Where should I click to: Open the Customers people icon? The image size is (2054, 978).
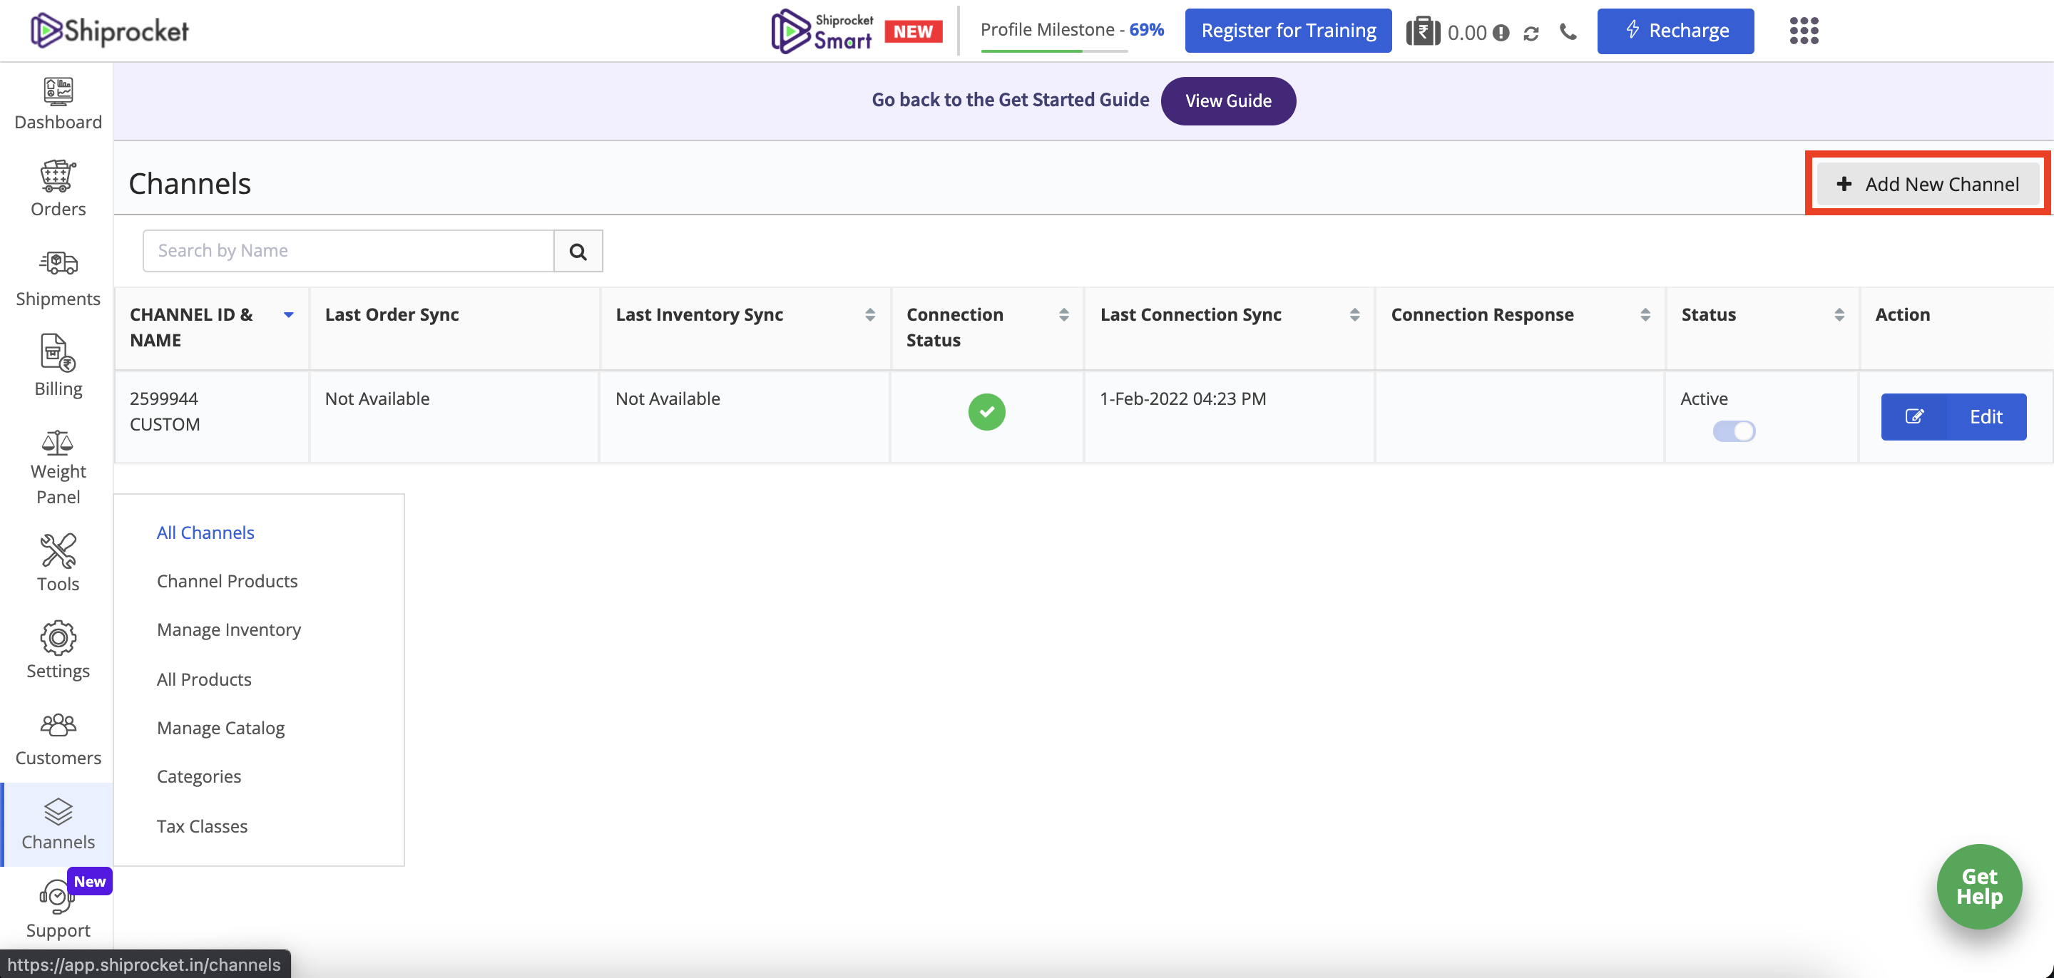coord(58,724)
